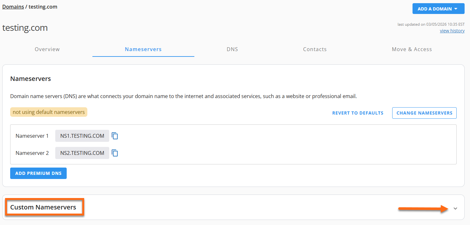The height and width of the screenshot is (225, 470).
Task: Copy Nameserver 1 value to clipboard
Action: pyautogui.click(x=115, y=136)
